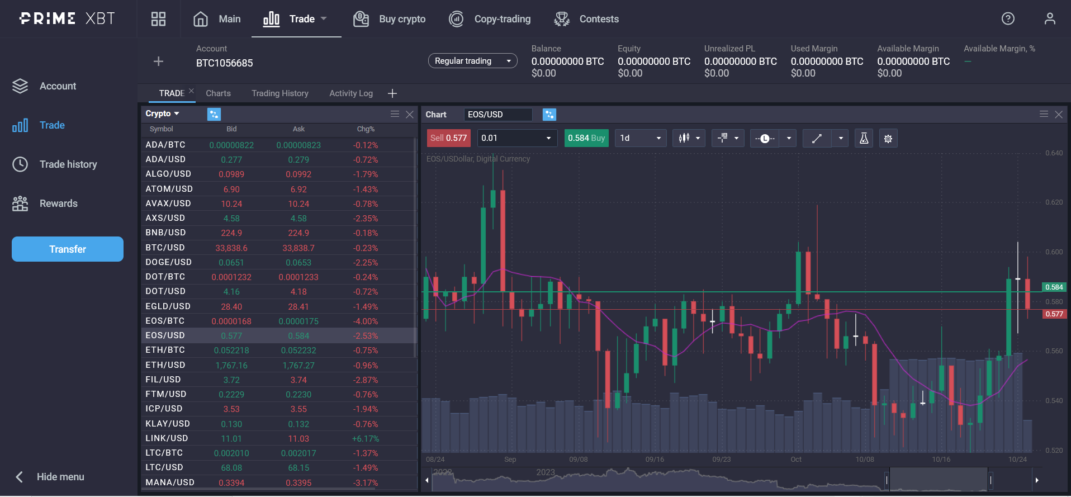Open chart settings gear icon
The image size is (1071, 497).
coord(888,138)
